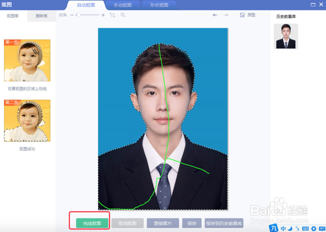Click the 完成抠图 button
The width and height of the screenshot is (326, 232).
(92, 223)
